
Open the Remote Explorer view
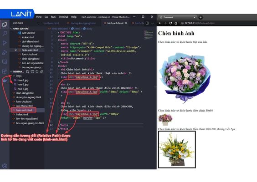click(x=5, y=62)
